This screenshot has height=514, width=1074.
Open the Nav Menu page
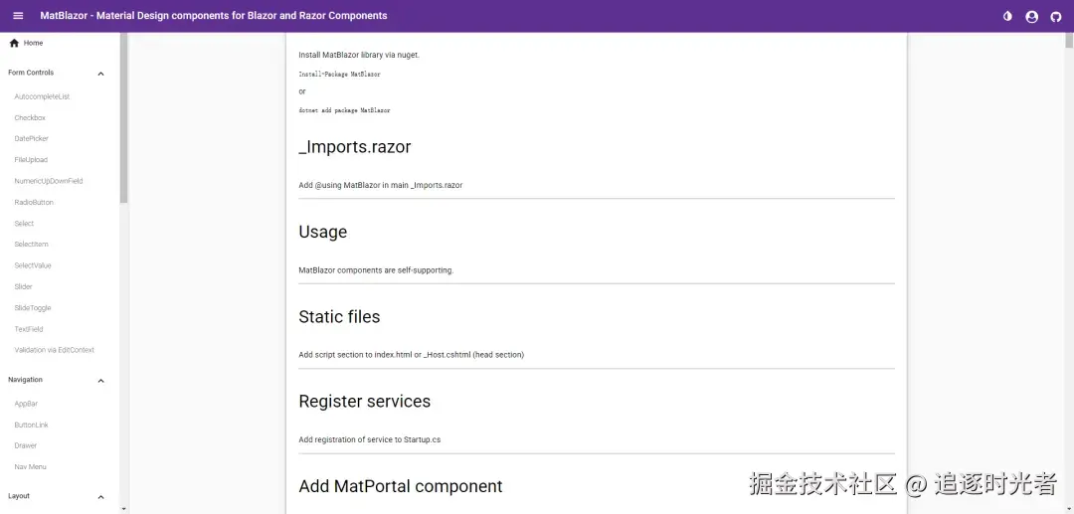pyautogui.click(x=30, y=466)
